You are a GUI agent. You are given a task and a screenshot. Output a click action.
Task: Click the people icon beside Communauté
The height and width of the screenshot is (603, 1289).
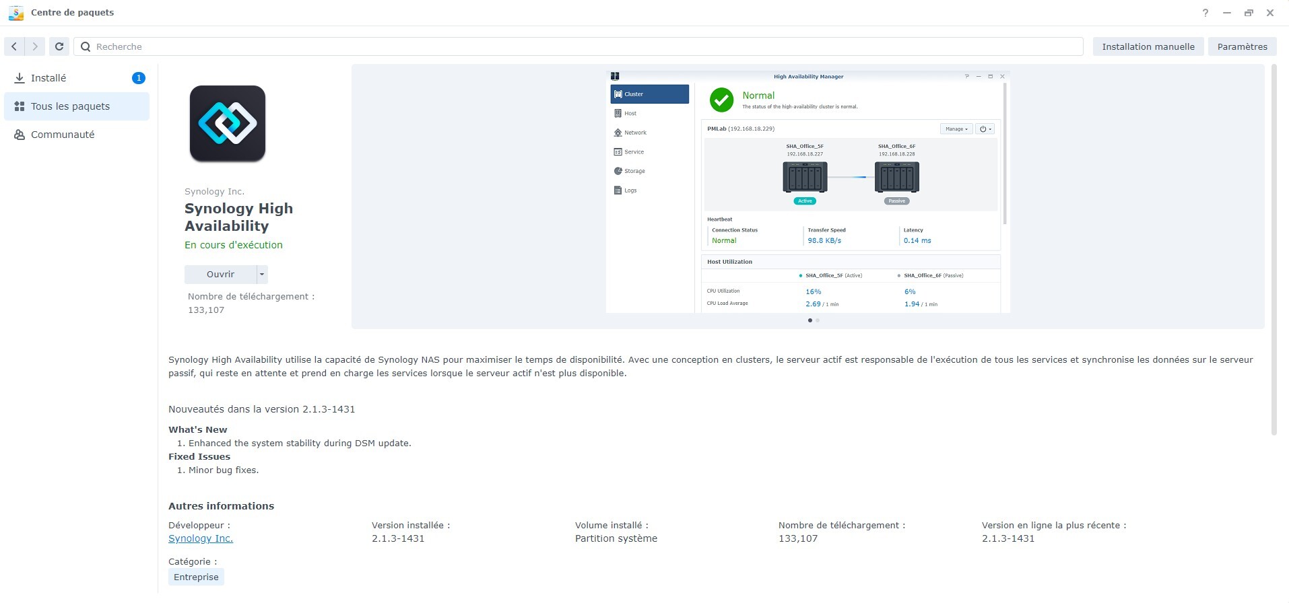[x=20, y=135]
